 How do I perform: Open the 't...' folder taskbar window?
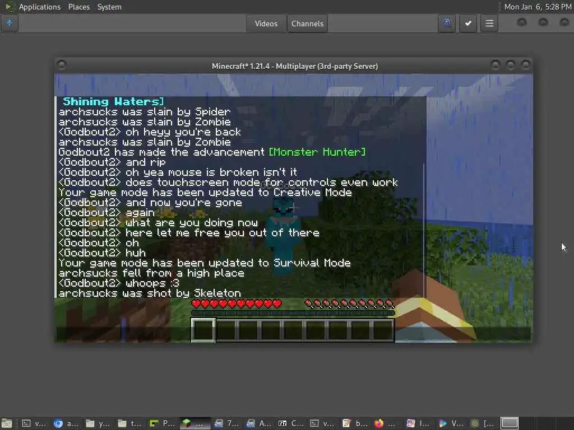point(130,423)
